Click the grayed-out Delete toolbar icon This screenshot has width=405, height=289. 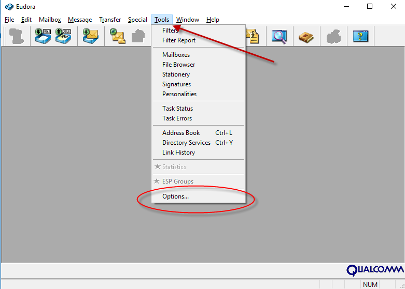click(16, 36)
